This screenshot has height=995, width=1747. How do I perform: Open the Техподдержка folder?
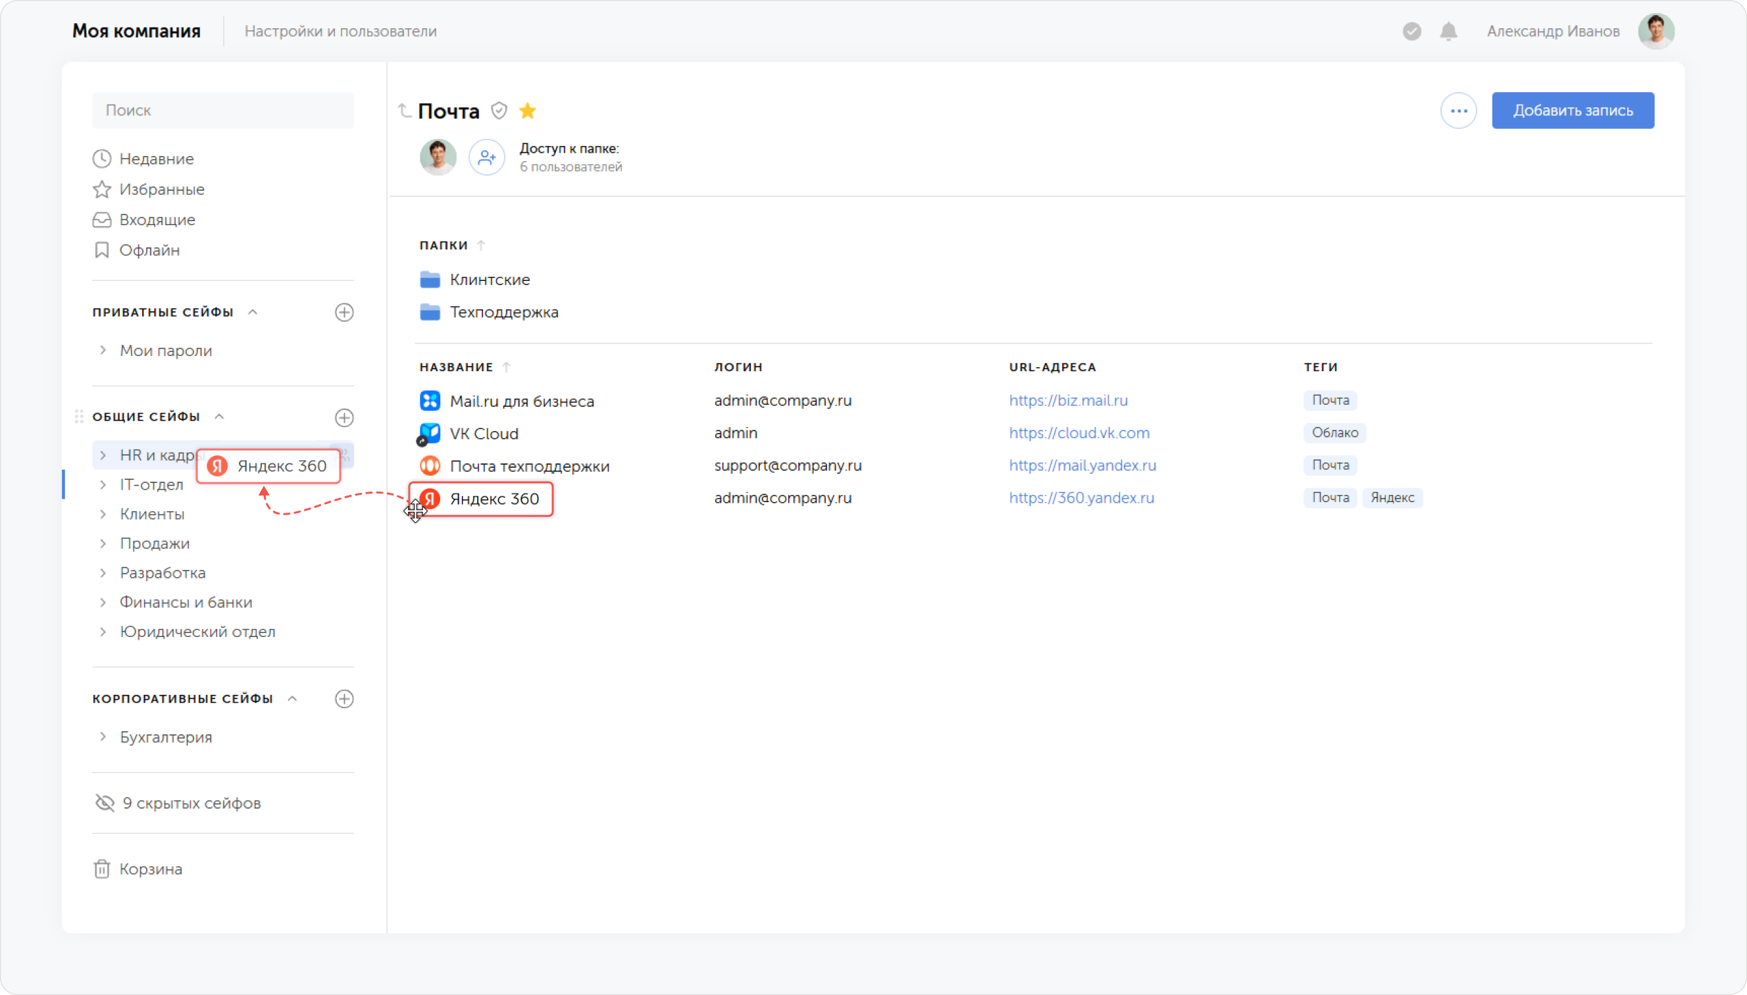point(489,313)
